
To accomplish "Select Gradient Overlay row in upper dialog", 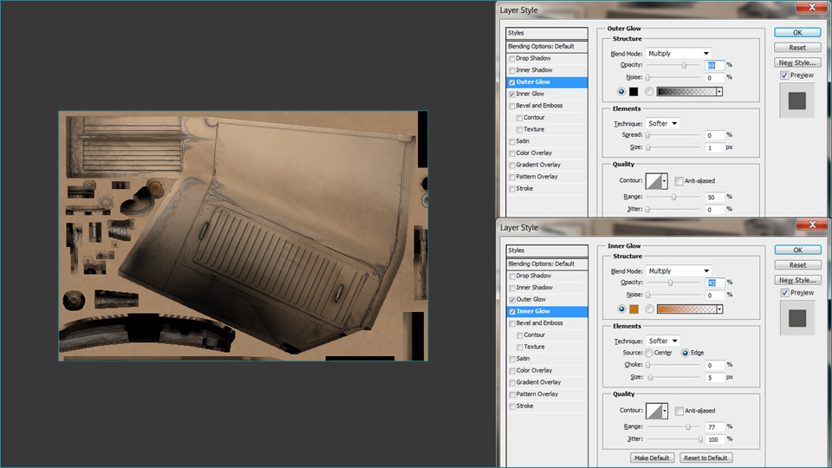I will (547, 165).
